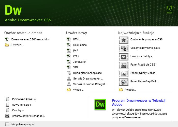Open Omówienie programu CS6 feature video

[146, 39]
